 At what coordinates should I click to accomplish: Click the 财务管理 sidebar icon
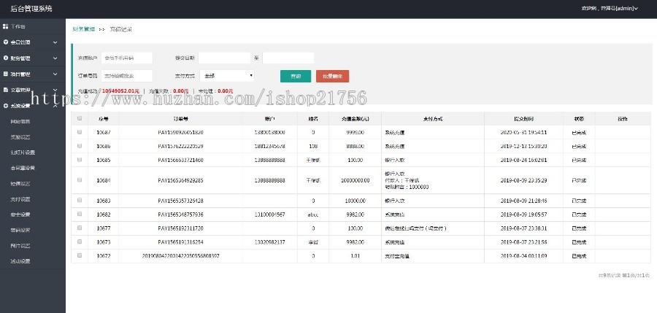tap(6, 58)
